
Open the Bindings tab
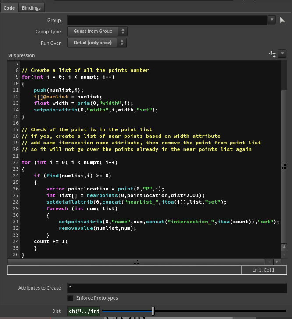[x=31, y=8]
